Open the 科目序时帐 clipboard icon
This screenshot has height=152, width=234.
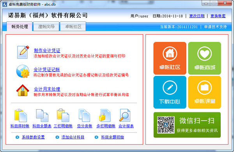pos(20,115)
